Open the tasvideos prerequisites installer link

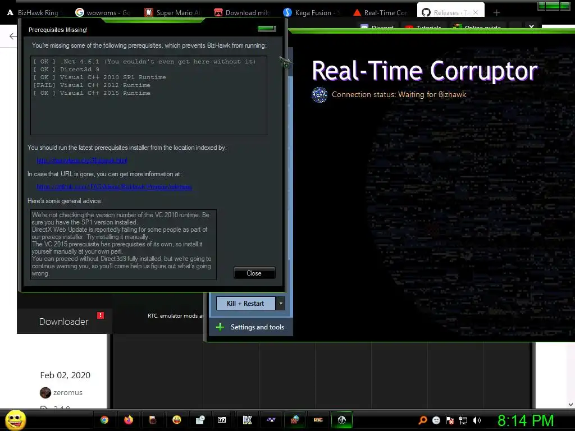pos(82,161)
